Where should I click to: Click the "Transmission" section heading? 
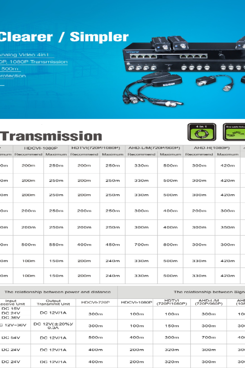pyautogui.click(x=51, y=136)
